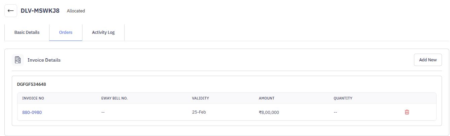
Task: Click the invoice document icon
Action: (18, 60)
